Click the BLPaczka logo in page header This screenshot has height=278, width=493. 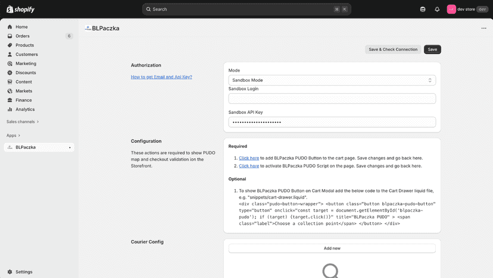88,28
